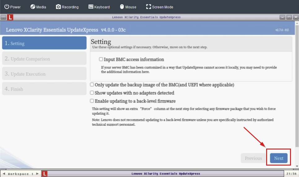The height and width of the screenshot is (177, 299).
Task: Enable Input BMC access information checkbox
Action: tap(101, 59)
